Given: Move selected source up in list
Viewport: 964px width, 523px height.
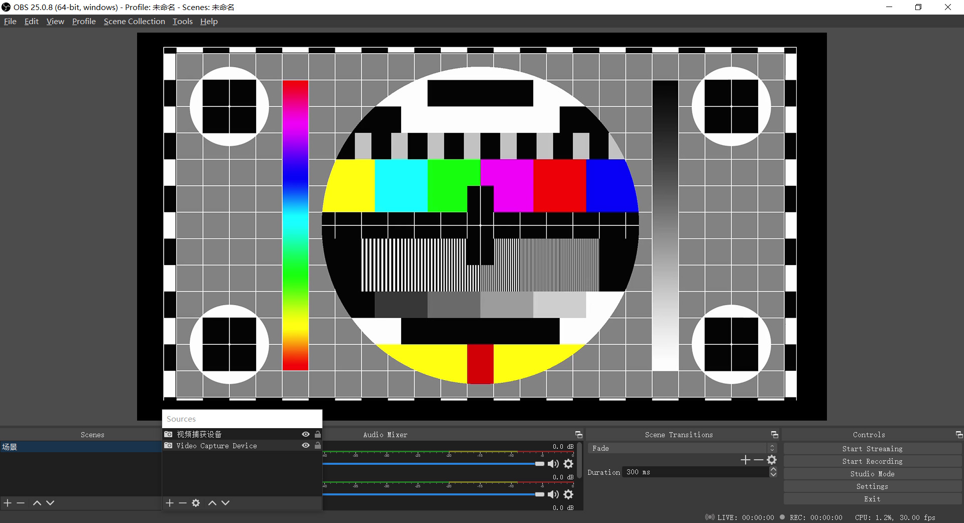Looking at the screenshot, I should [212, 503].
